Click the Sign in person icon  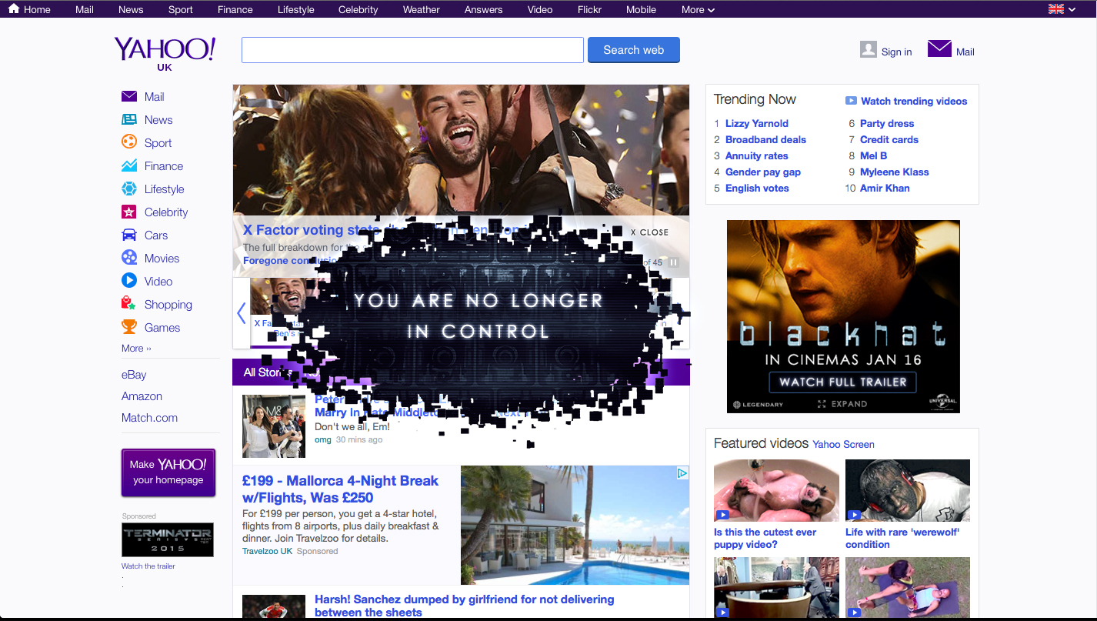pyautogui.click(x=869, y=50)
